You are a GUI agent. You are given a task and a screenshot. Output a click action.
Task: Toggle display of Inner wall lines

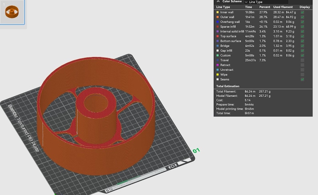pyautogui.click(x=302, y=12)
